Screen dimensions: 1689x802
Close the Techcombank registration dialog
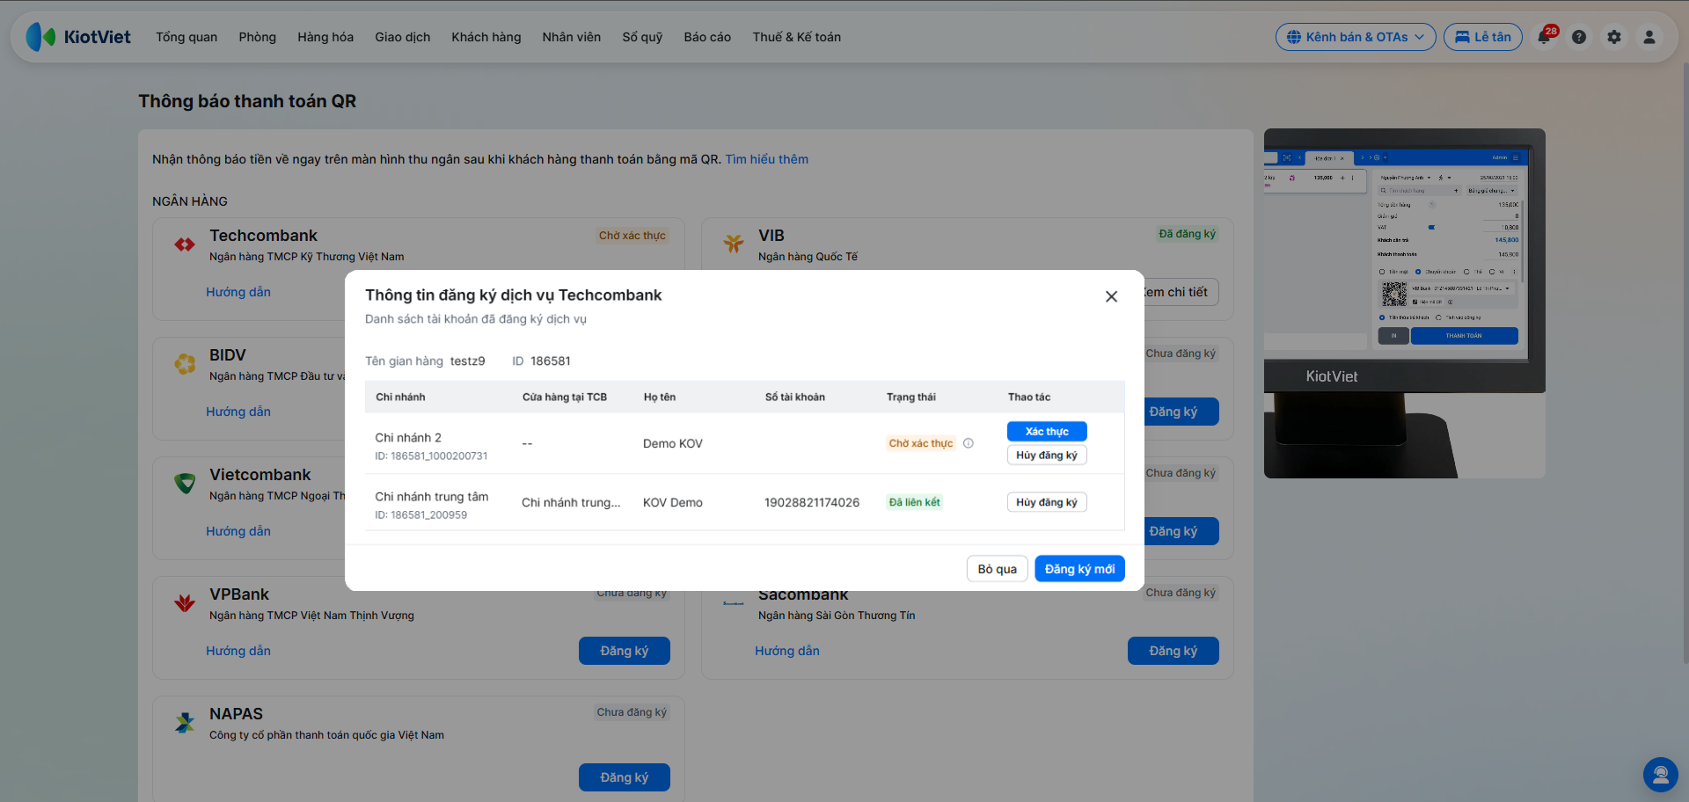pos(1112,296)
